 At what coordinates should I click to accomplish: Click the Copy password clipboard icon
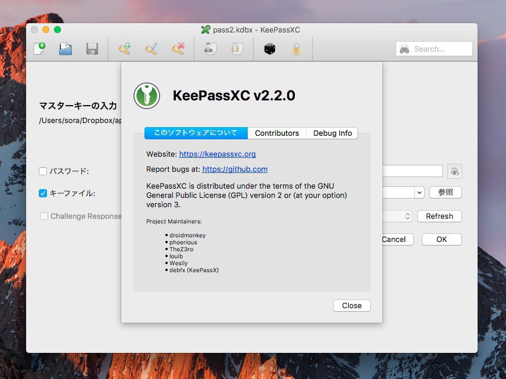point(237,49)
